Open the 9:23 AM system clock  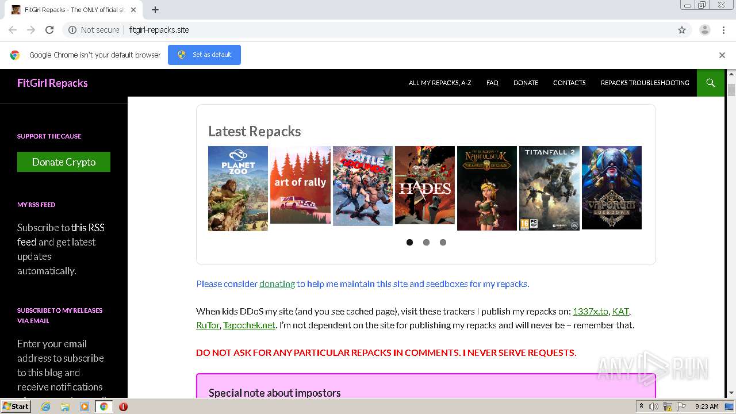point(707,407)
